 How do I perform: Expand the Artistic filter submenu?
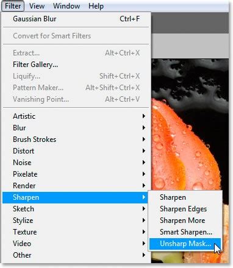click(x=76, y=116)
